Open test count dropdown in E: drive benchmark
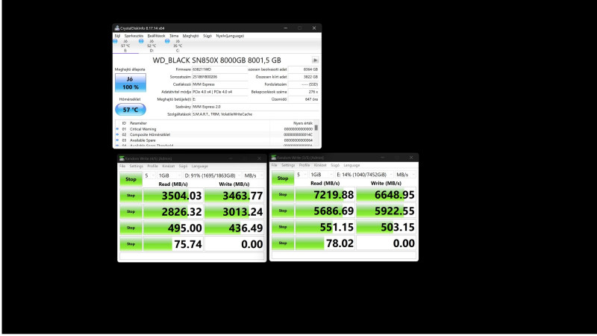 (x=301, y=175)
